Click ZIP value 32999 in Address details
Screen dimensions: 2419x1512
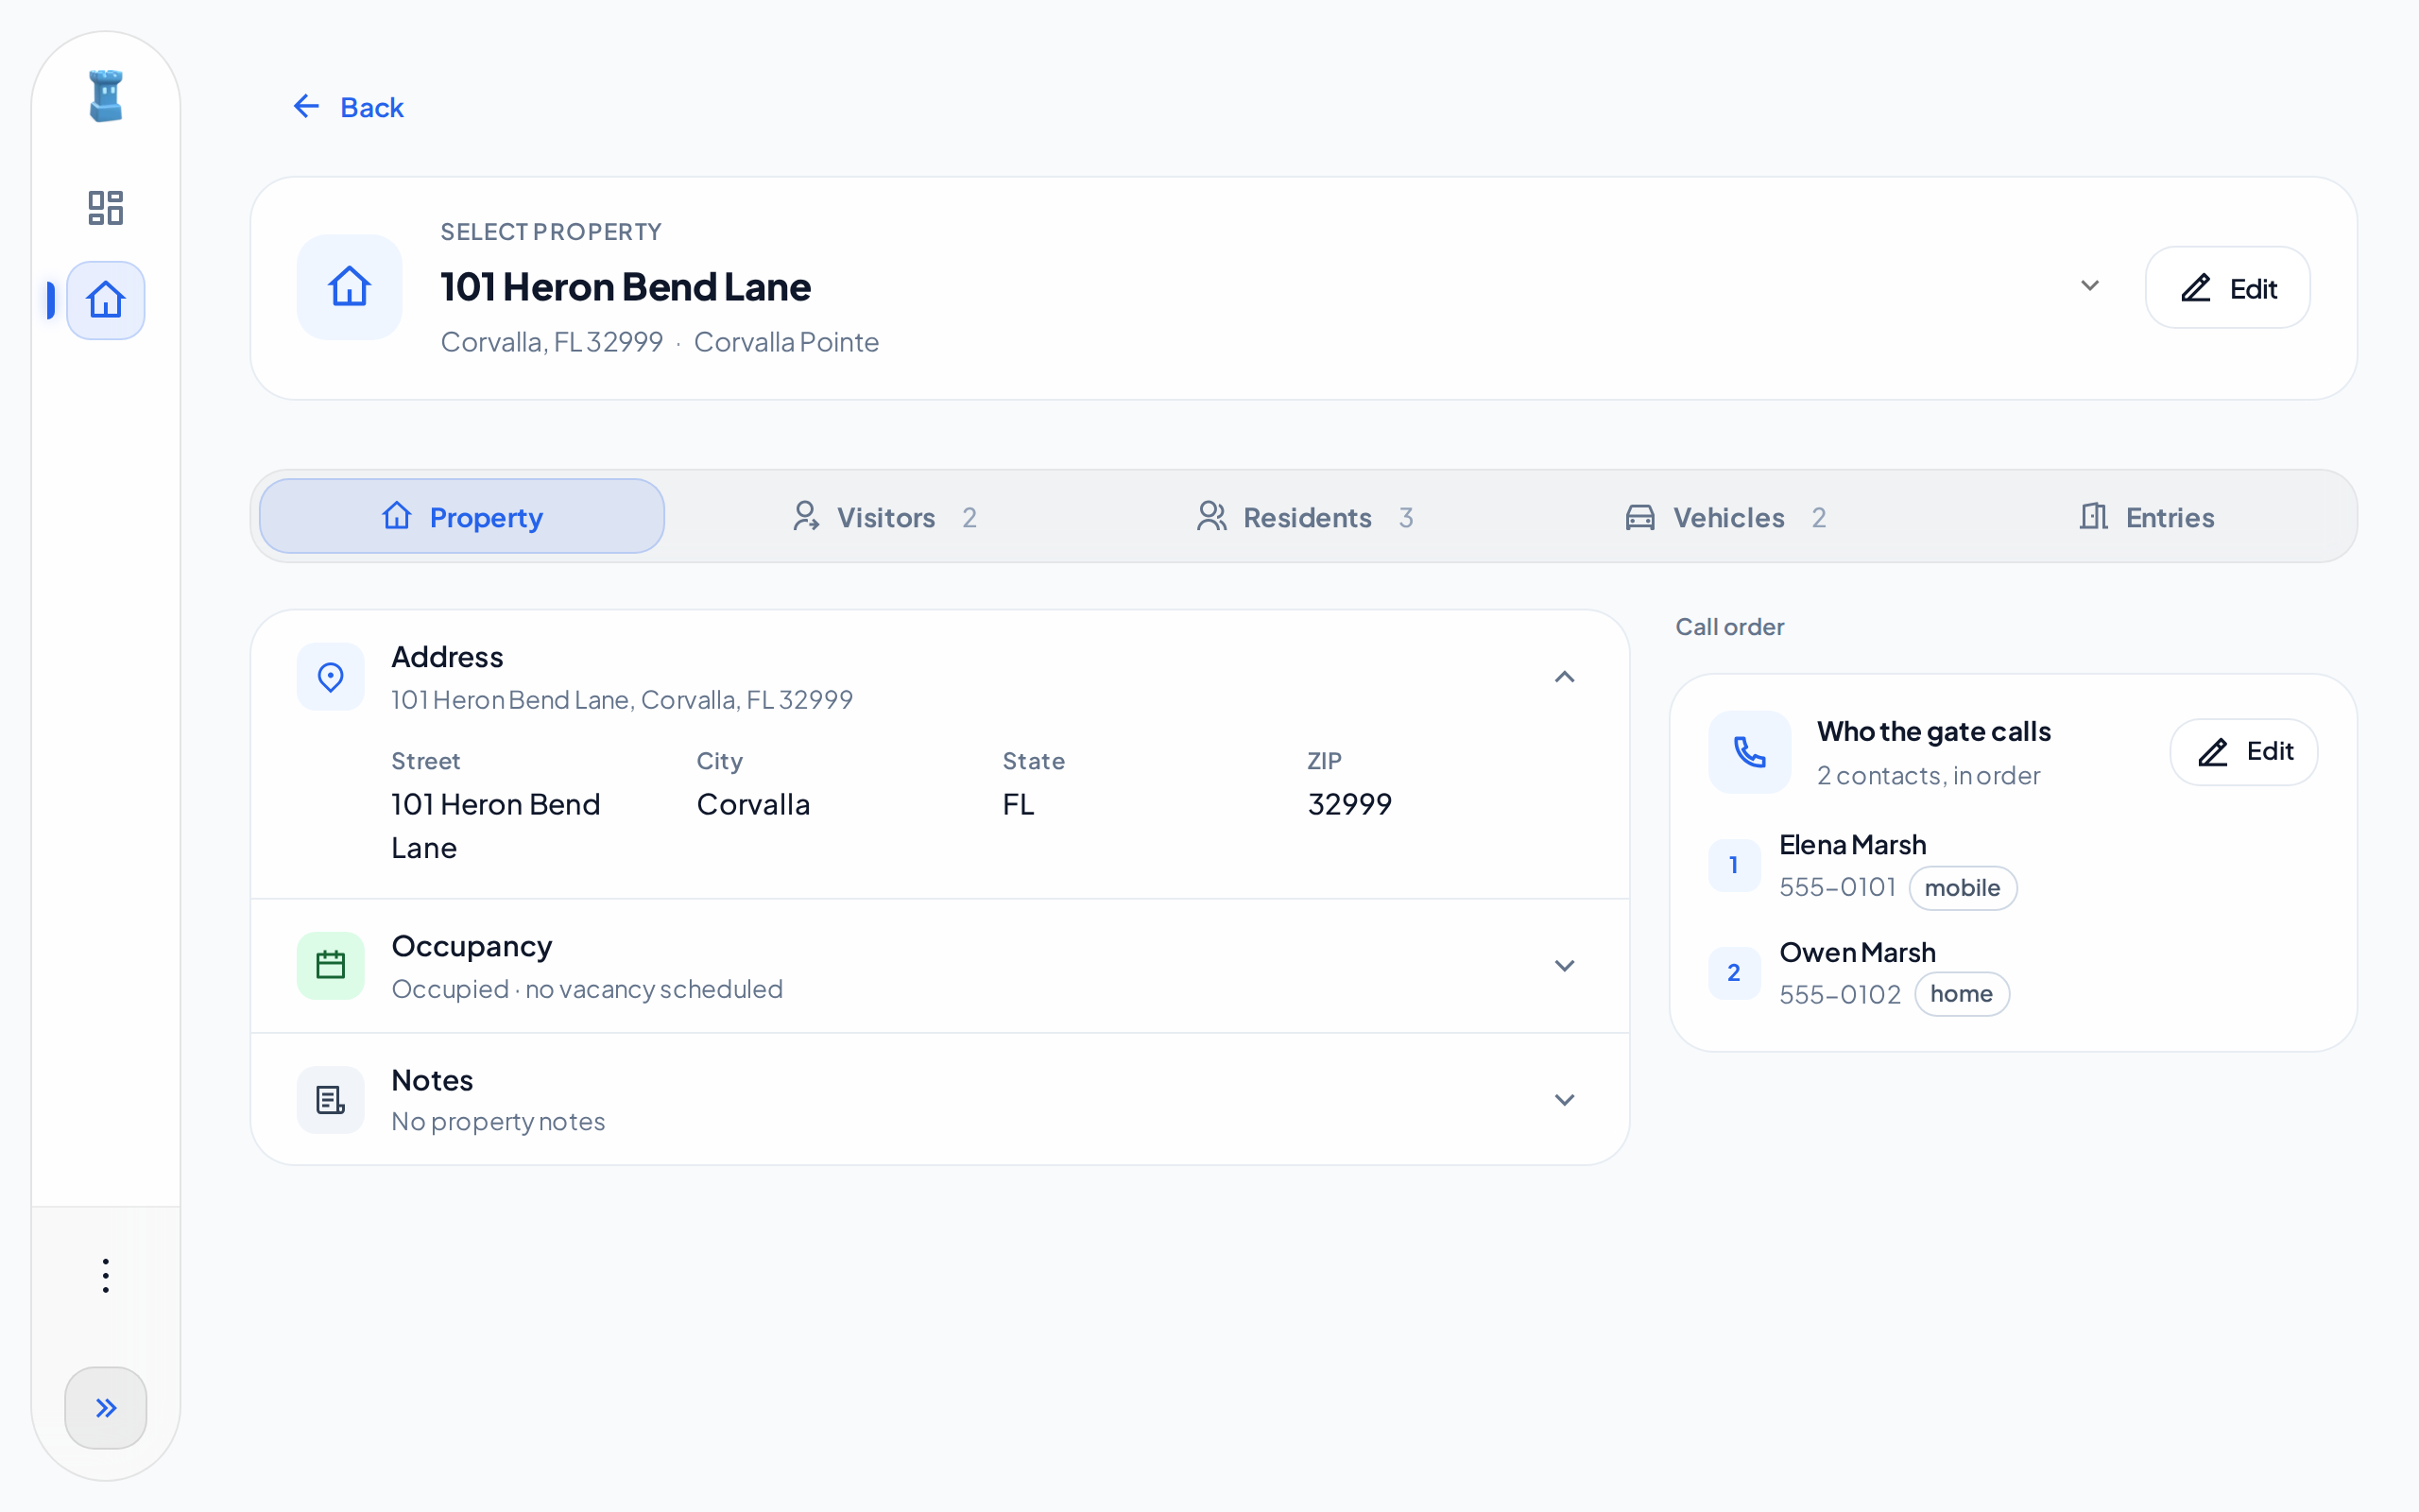(1349, 804)
